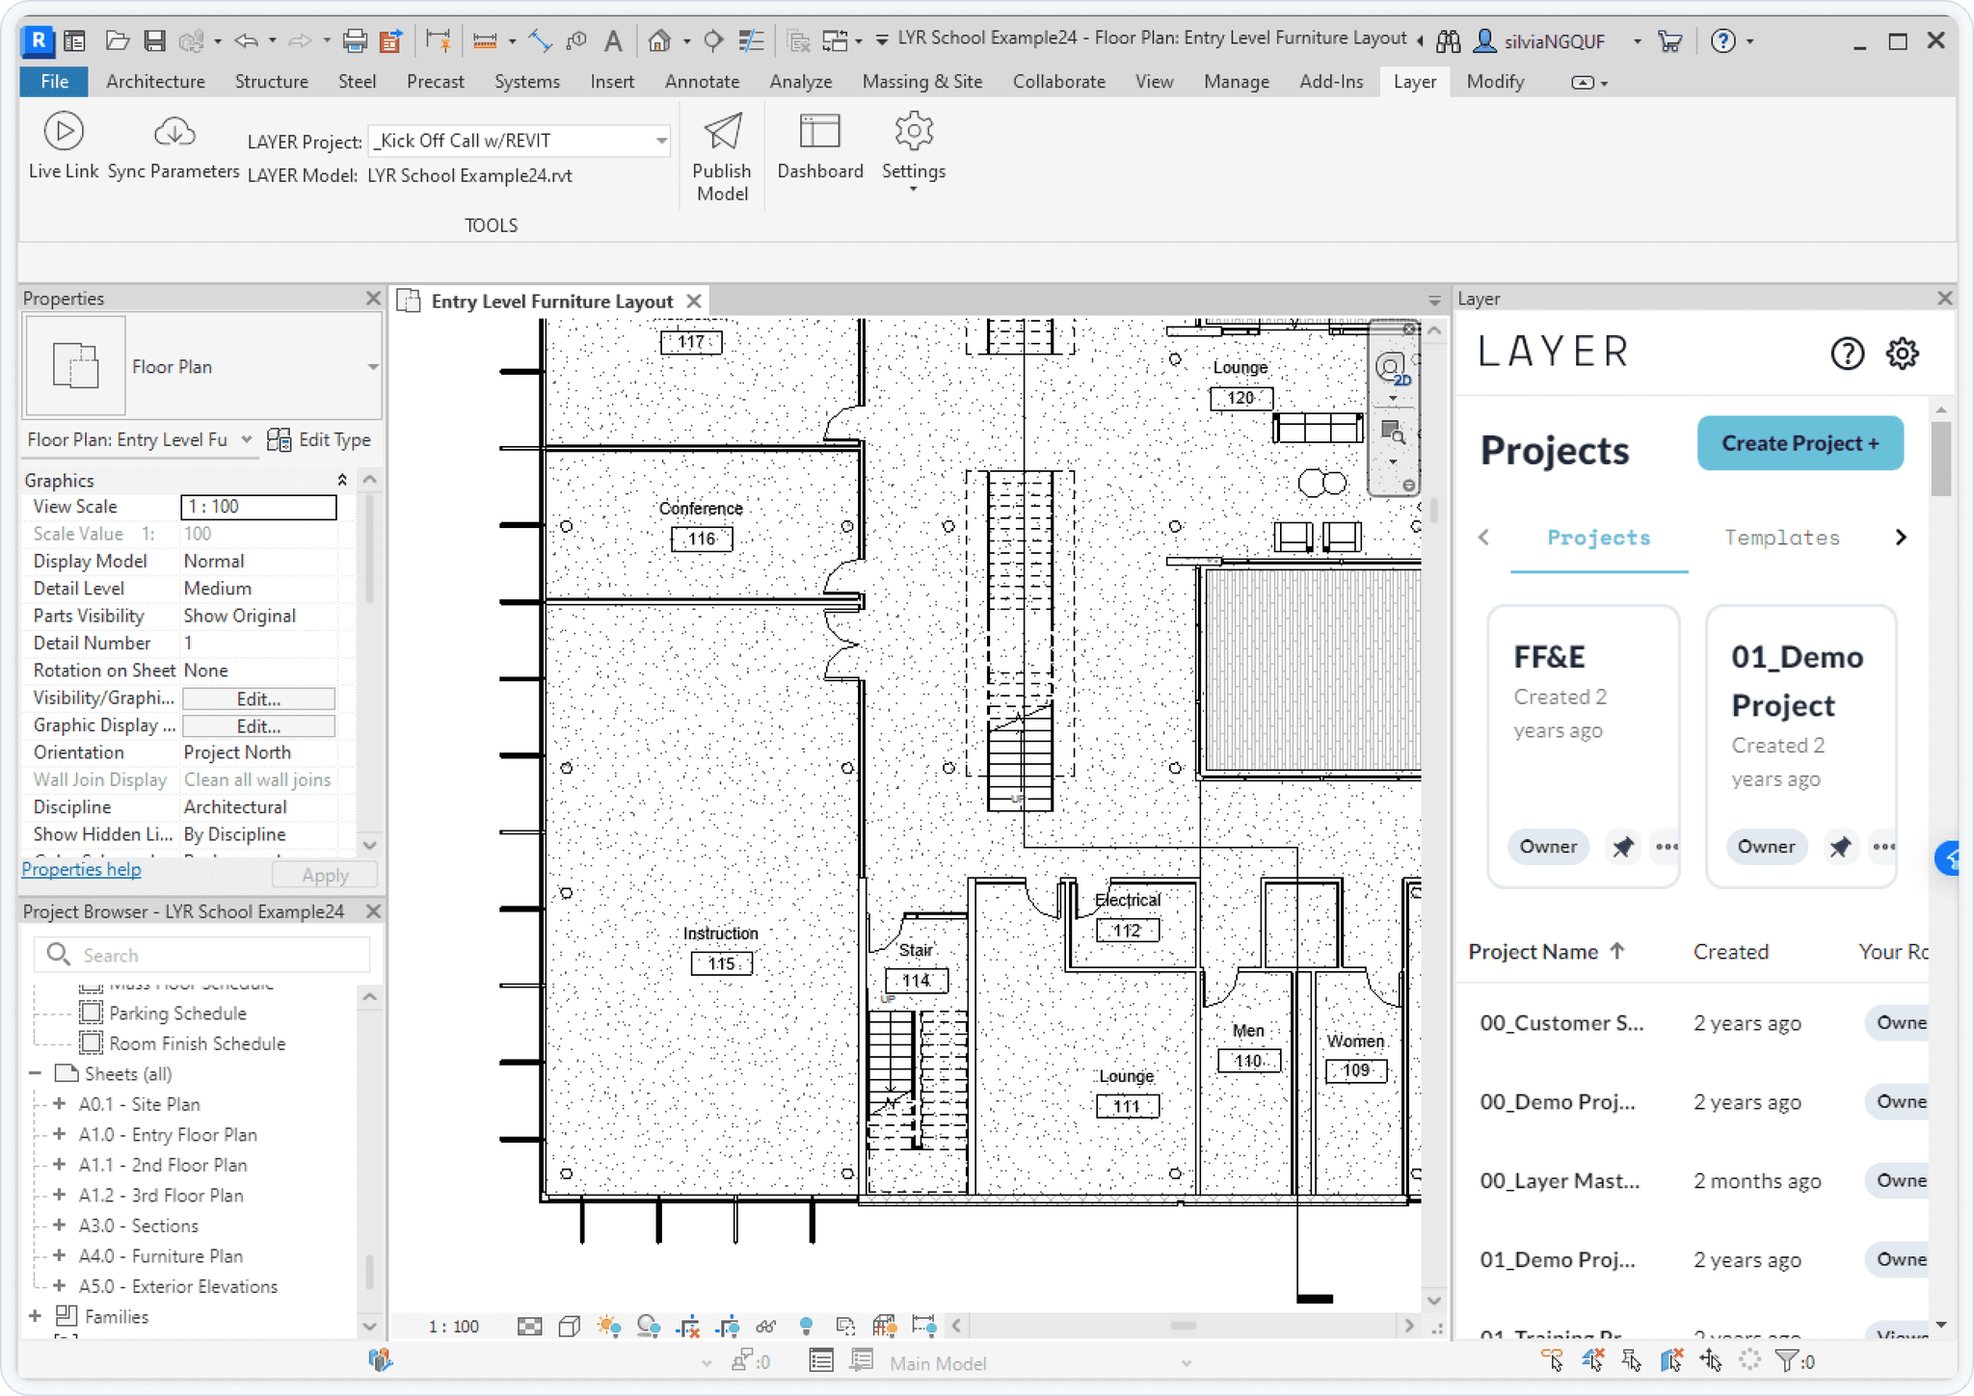Open the Annotate ribbon tab
The image size is (1974, 1396).
click(x=702, y=82)
